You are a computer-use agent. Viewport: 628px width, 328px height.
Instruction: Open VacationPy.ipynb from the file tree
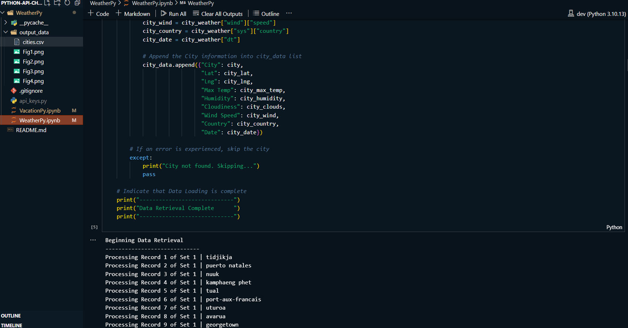pyautogui.click(x=40, y=110)
